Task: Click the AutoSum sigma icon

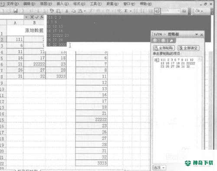Action: click(x=126, y=11)
